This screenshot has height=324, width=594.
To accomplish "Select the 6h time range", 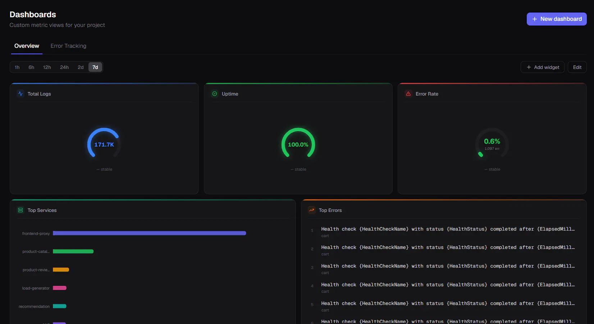I will [x=31, y=67].
